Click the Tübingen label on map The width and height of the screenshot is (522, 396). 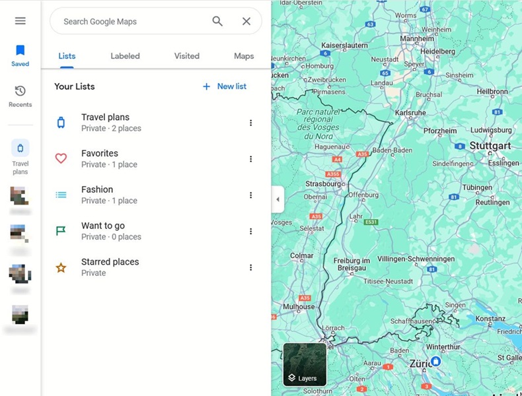click(x=477, y=187)
